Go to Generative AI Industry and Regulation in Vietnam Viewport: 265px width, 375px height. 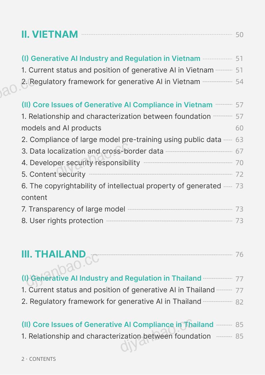(x=111, y=58)
